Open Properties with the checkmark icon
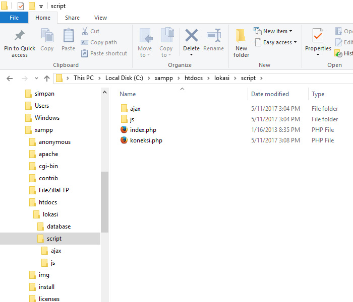This screenshot has width=353, height=302. [x=318, y=36]
